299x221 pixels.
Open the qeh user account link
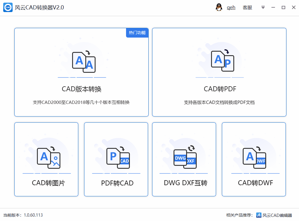point(231,8)
